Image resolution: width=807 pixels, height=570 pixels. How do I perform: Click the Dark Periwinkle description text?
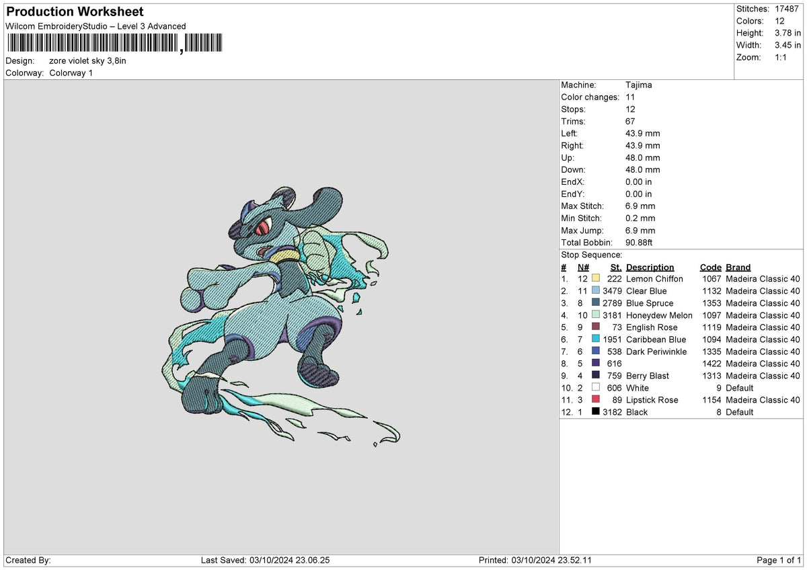coord(656,351)
